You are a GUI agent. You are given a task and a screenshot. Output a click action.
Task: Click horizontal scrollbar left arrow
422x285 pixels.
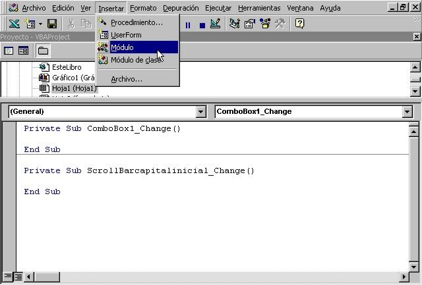pyautogui.click(x=29, y=276)
